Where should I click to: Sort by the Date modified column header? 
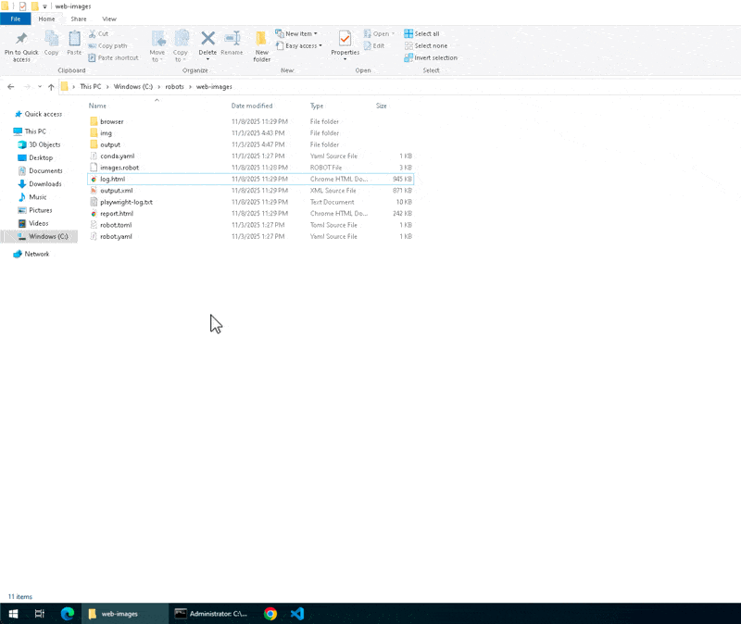click(x=252, y=106)
